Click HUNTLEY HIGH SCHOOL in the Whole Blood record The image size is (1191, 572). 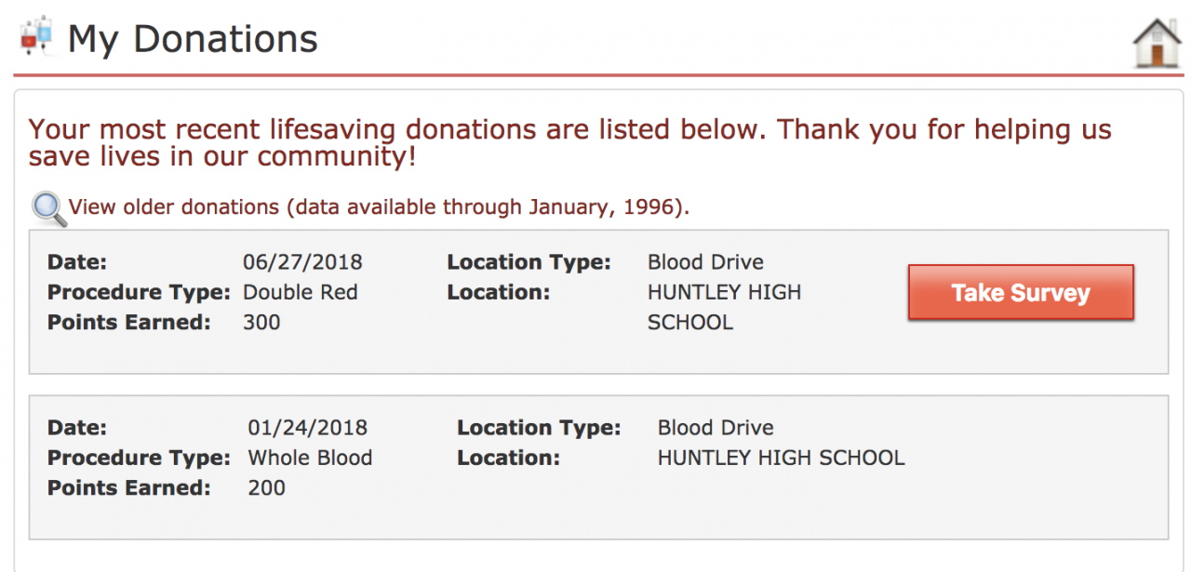tap(781, 458)
